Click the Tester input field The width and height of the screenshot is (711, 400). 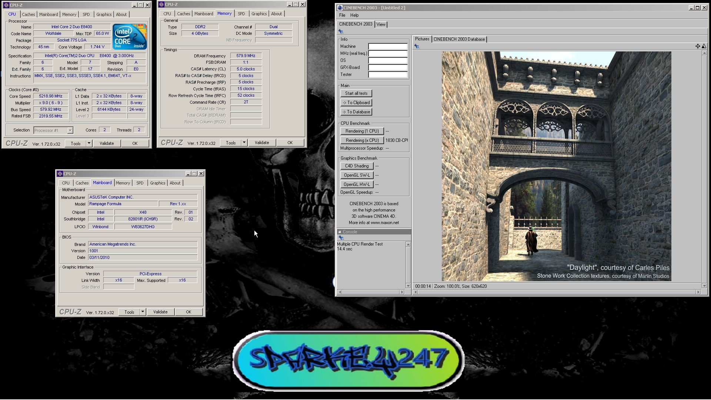(x=388, y=75)
